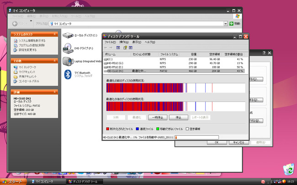Click the disk usage before optimization map
Screen dimensions: 297x185
pyautogui.click(x=176, y=88)
